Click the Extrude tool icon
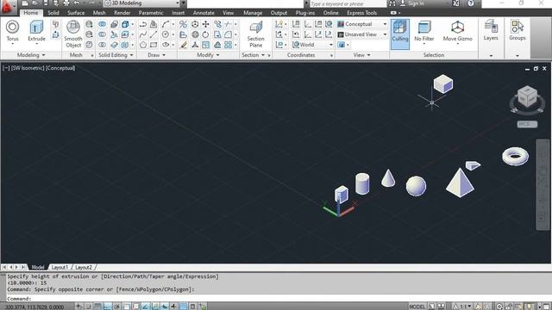552x310 pixels. 36,28
